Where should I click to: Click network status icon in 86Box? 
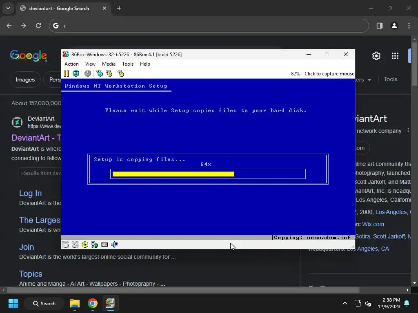pos(95,245)
